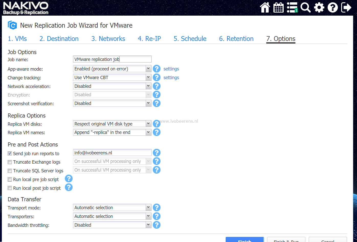
Task: Go to step 5. Schedule
Action: tap(190, 39)
